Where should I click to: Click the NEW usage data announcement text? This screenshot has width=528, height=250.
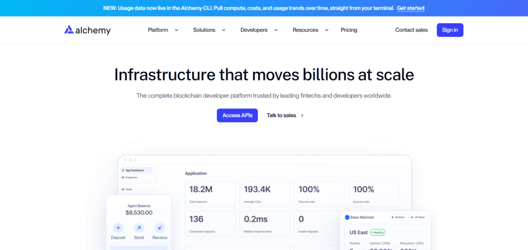[x=249, y=8]
